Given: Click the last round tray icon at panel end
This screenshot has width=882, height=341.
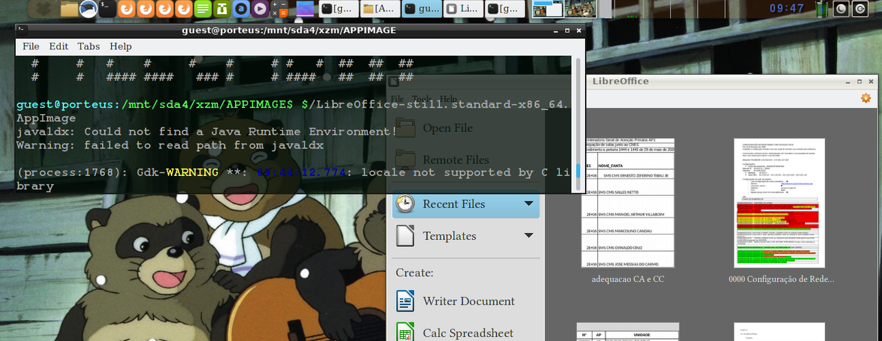Looking at the screenshot, I should click(x=860, y=9).
